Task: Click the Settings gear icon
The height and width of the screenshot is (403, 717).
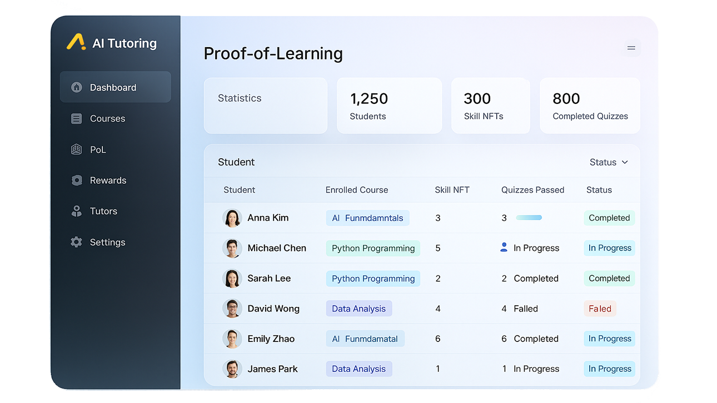Action: point(77,242)
